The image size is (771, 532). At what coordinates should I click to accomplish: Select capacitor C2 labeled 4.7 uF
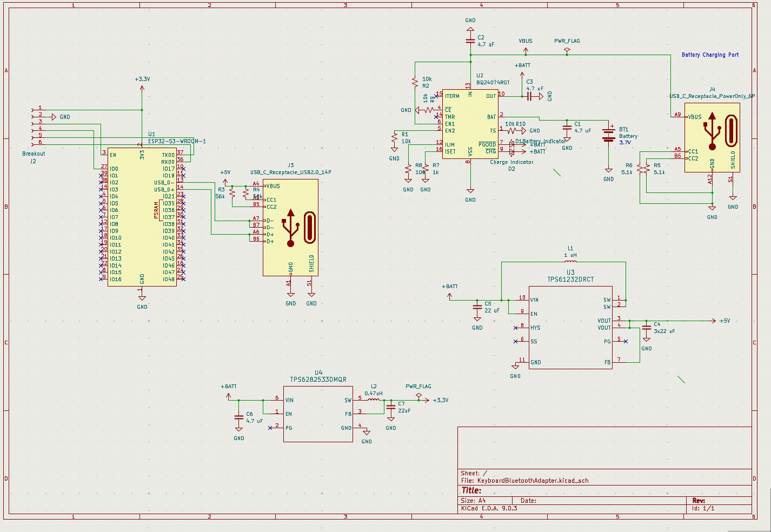click(470, 42)
